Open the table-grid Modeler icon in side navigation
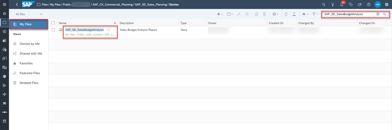The image size is (392, 130). 4,67
